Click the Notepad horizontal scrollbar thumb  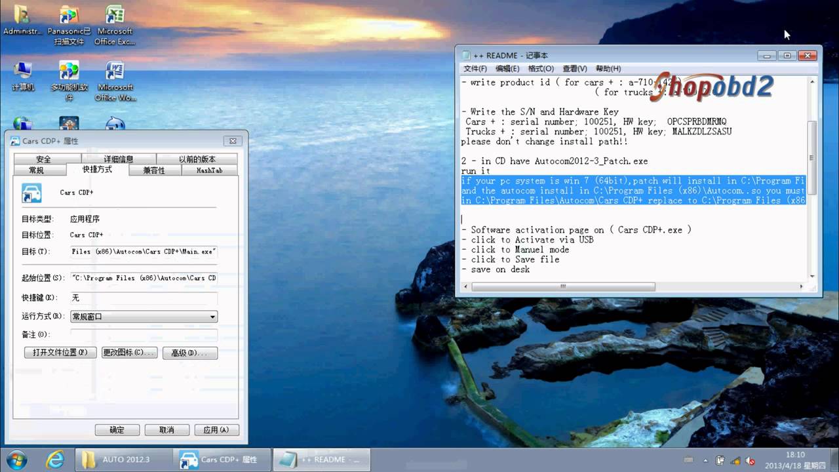pos(563,286)
